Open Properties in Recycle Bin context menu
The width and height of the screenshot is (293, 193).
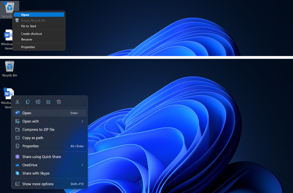point(39,47)
